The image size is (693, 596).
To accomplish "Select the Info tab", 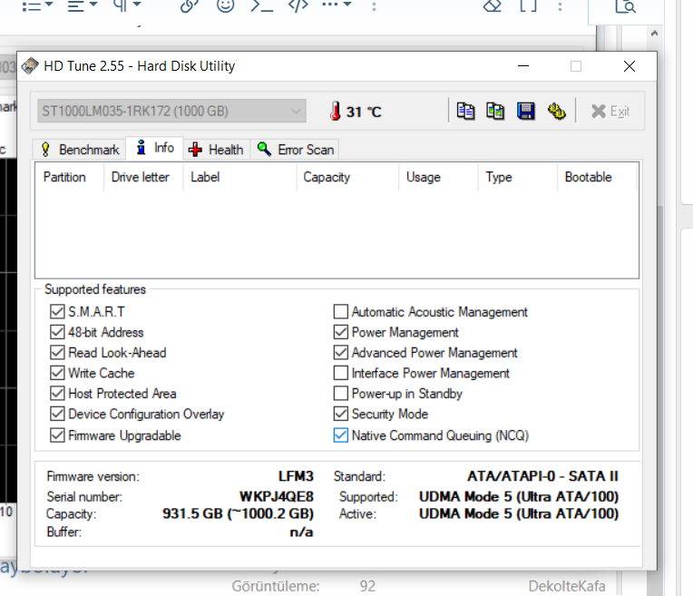I will 155,148.
